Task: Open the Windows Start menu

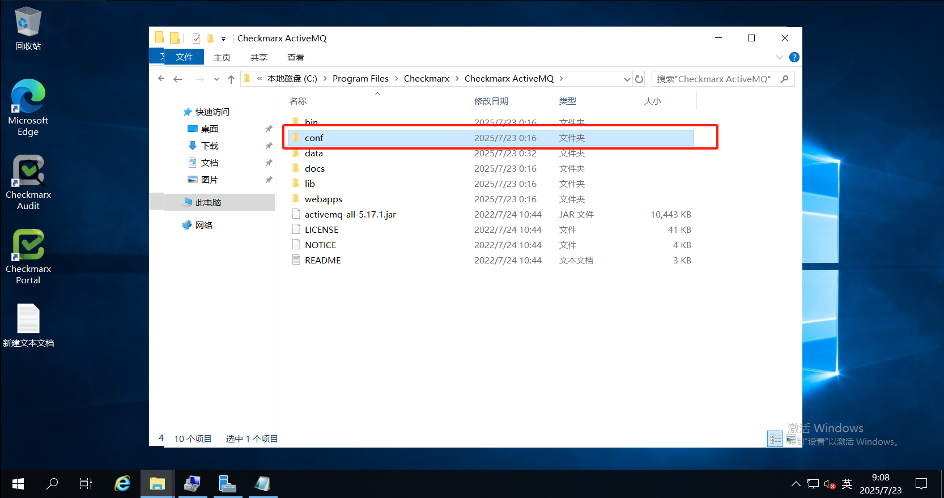Action: 18,484
